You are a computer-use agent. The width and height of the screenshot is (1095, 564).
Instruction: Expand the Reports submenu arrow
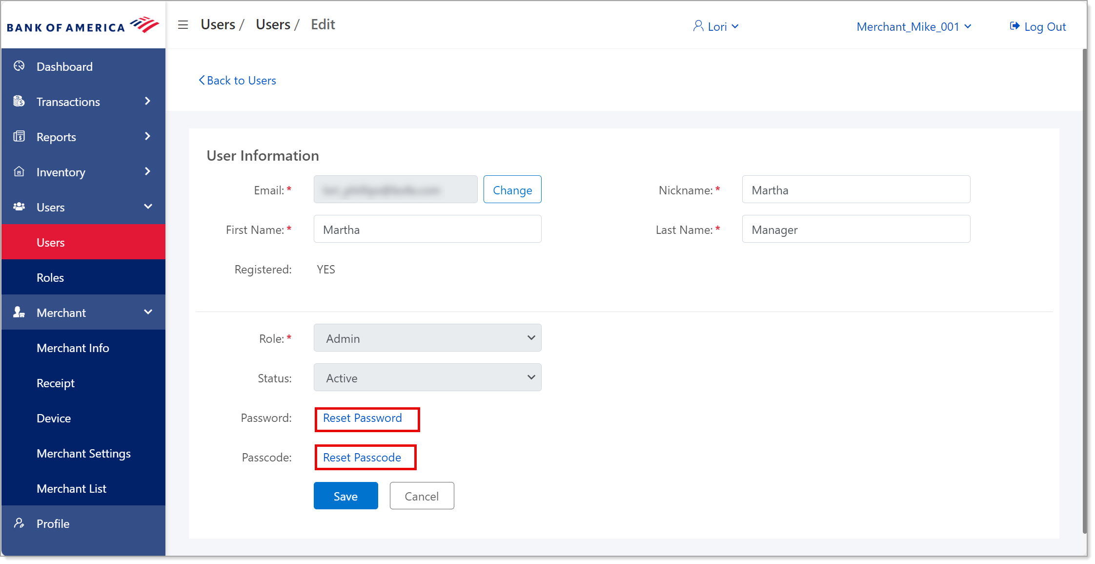148,136
